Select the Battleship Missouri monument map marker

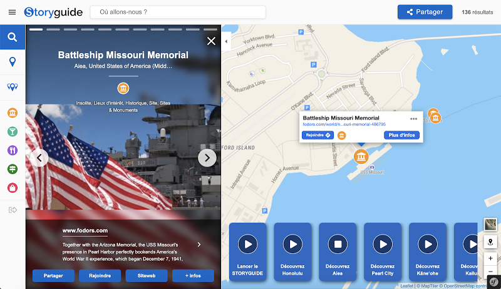coord(361,156)
